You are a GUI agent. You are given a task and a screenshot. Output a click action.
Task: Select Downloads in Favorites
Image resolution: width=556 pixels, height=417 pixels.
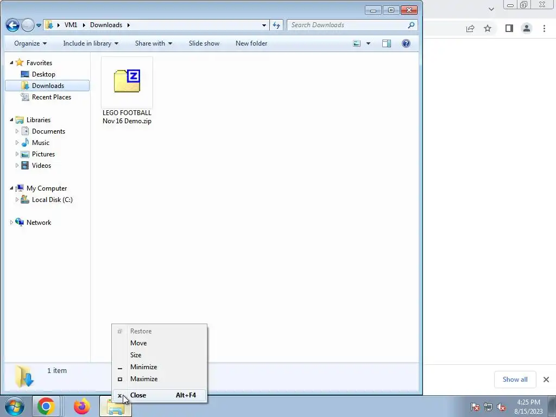click(47, 85)
